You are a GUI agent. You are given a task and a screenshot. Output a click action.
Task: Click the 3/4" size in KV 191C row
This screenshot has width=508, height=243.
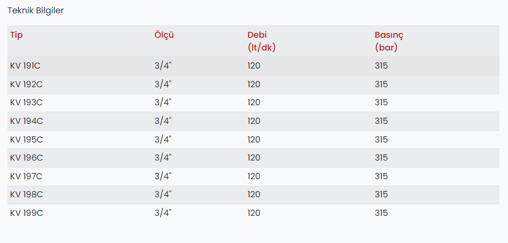[x=163, y=66]
